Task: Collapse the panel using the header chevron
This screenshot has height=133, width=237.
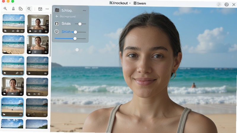Action: click(84, 10)
